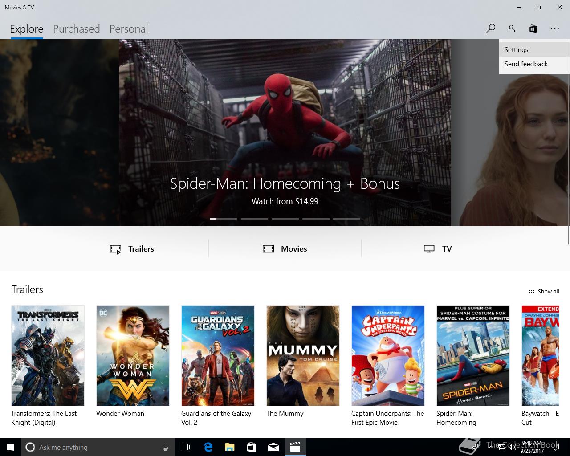
Task: Open the TV category label
Action: 447,249
